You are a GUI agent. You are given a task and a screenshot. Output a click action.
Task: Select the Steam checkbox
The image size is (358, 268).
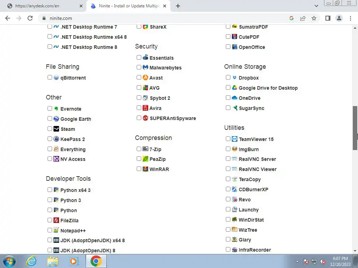click(x=50, y=128)
